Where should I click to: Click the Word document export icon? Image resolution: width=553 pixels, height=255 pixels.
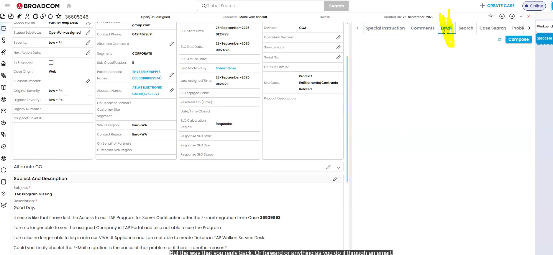point(11,17)
